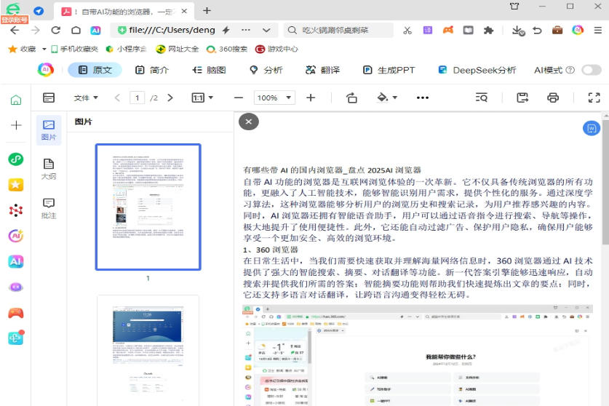Print the PDF document
This screenshot has height=406, width=609.
click(x=553, y=97)
